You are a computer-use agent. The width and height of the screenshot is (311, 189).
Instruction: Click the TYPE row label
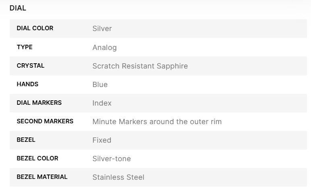[x=25, y=47]
